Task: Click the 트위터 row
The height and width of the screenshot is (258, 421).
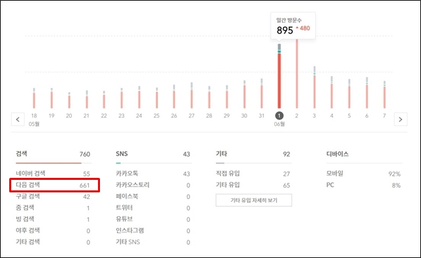Action: [x=153, y=207]
